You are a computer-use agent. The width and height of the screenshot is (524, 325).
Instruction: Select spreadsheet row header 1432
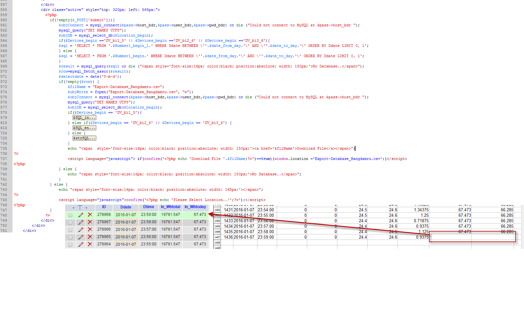217,210
